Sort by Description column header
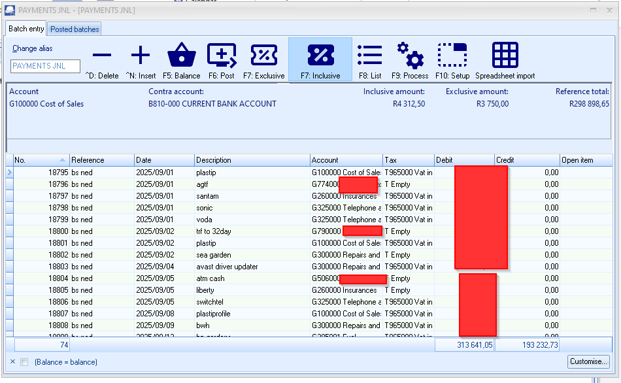 [x=252, y=160]
